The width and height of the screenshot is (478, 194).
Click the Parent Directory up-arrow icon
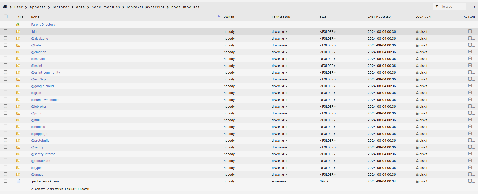click(18, 25)
